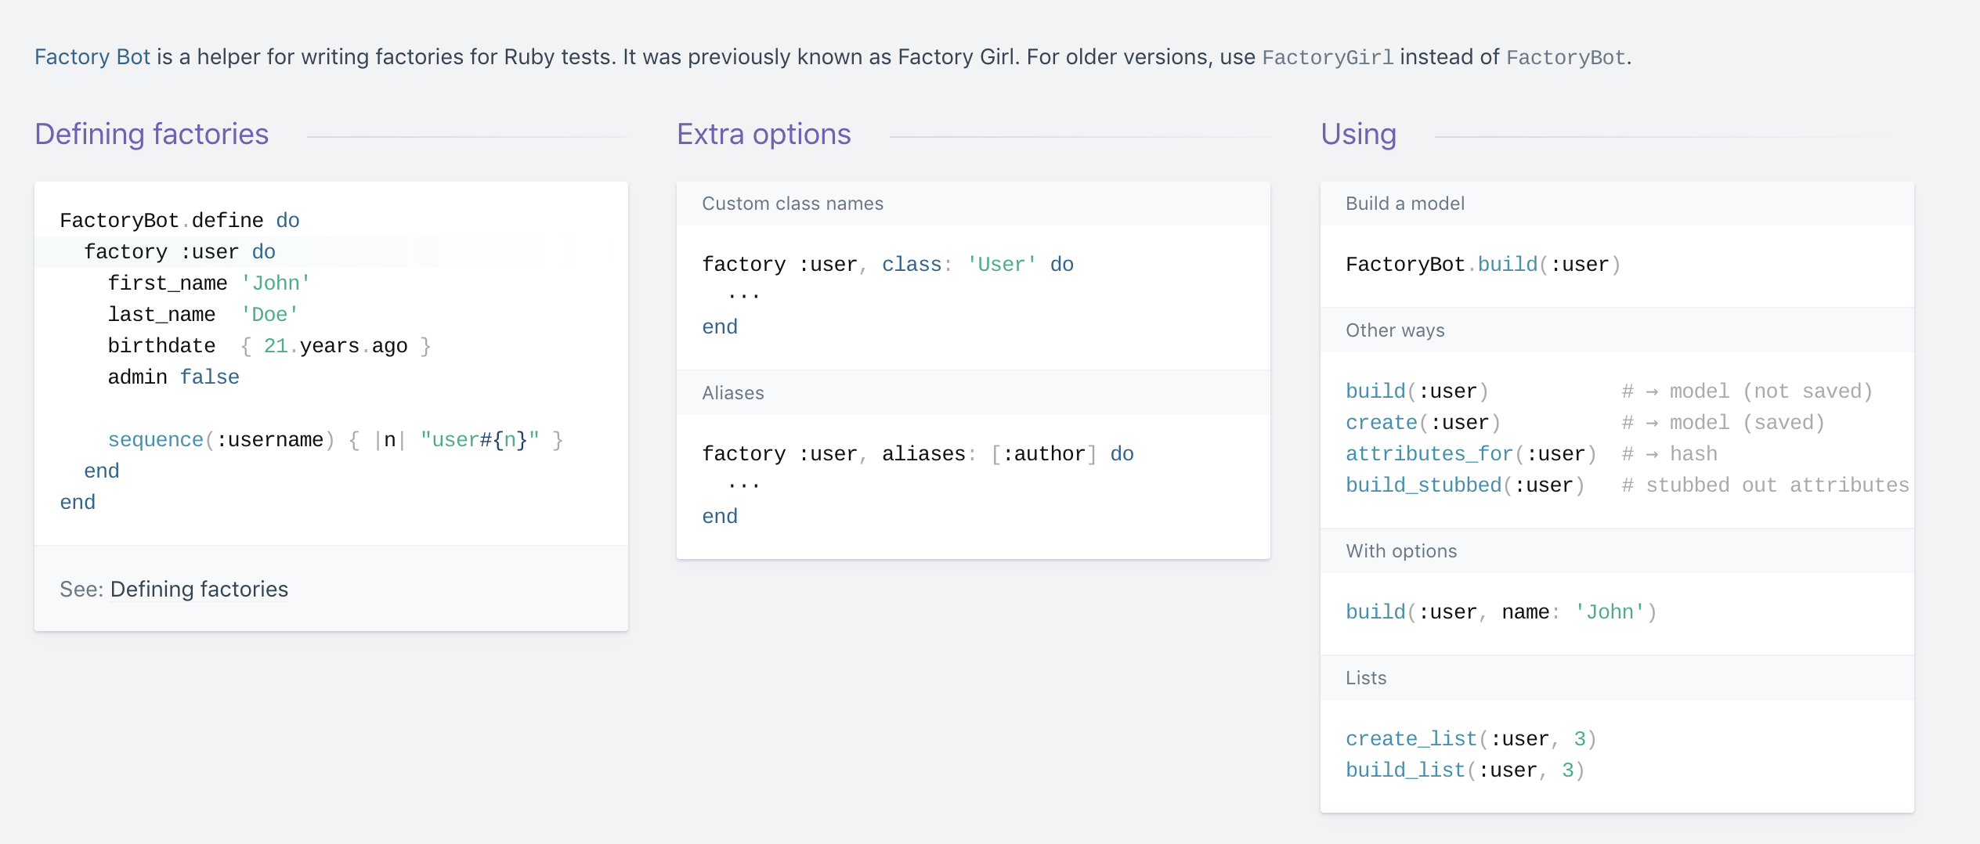This screenshot has height=844, width=1980.
Task: Select the Build a model subheading
Action: click(x=1405, y=204)
